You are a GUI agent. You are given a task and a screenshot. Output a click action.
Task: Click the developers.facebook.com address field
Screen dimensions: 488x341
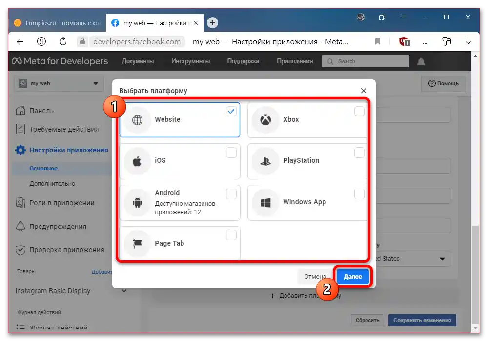137,41
